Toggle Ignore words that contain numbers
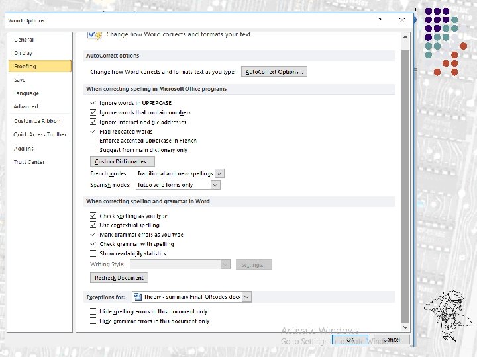Image resolution: width=477 pixels, height=357 pixels. (x=93, y=112)
